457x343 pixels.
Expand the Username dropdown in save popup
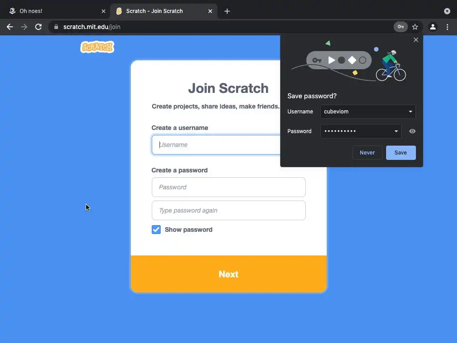tap(411, 112)
